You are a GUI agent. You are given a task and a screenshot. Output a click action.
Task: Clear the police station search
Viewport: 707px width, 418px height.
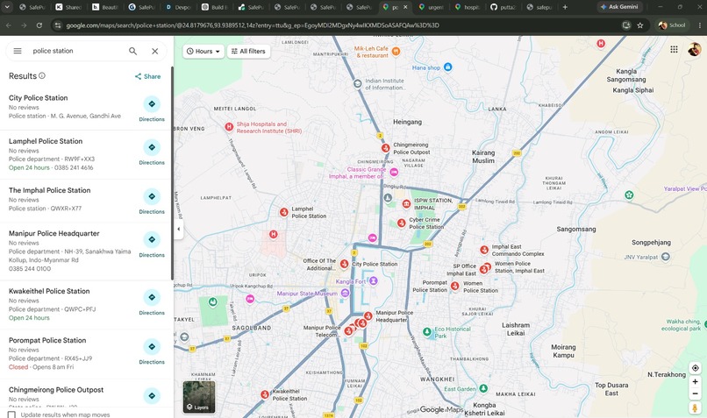(154, 51)
